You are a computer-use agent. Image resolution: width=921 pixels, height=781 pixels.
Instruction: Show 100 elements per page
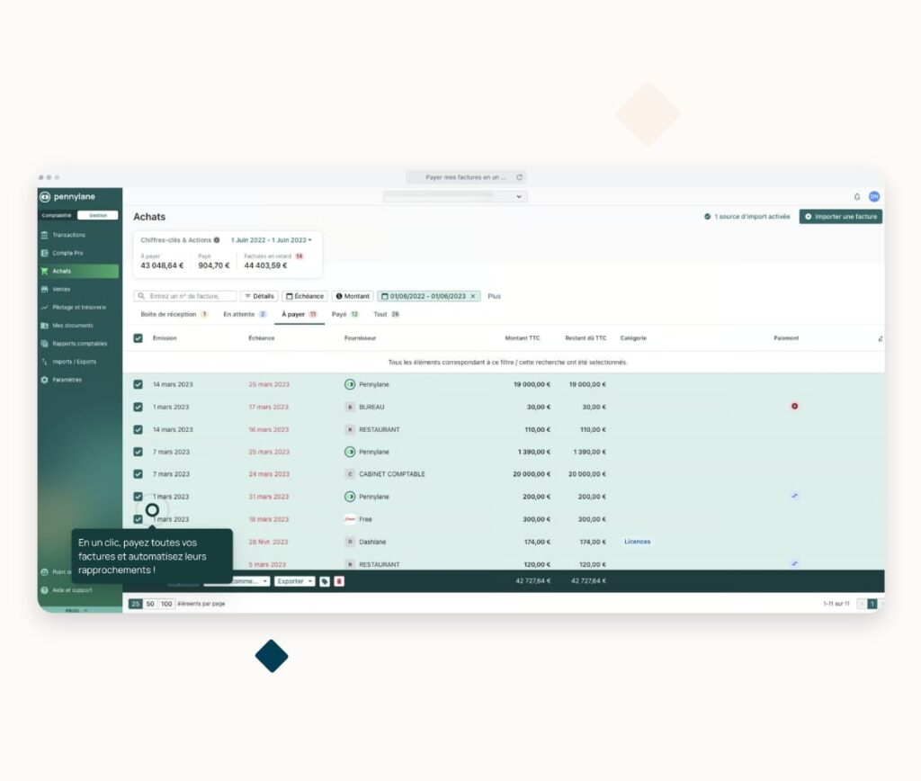tap(166, 604)
